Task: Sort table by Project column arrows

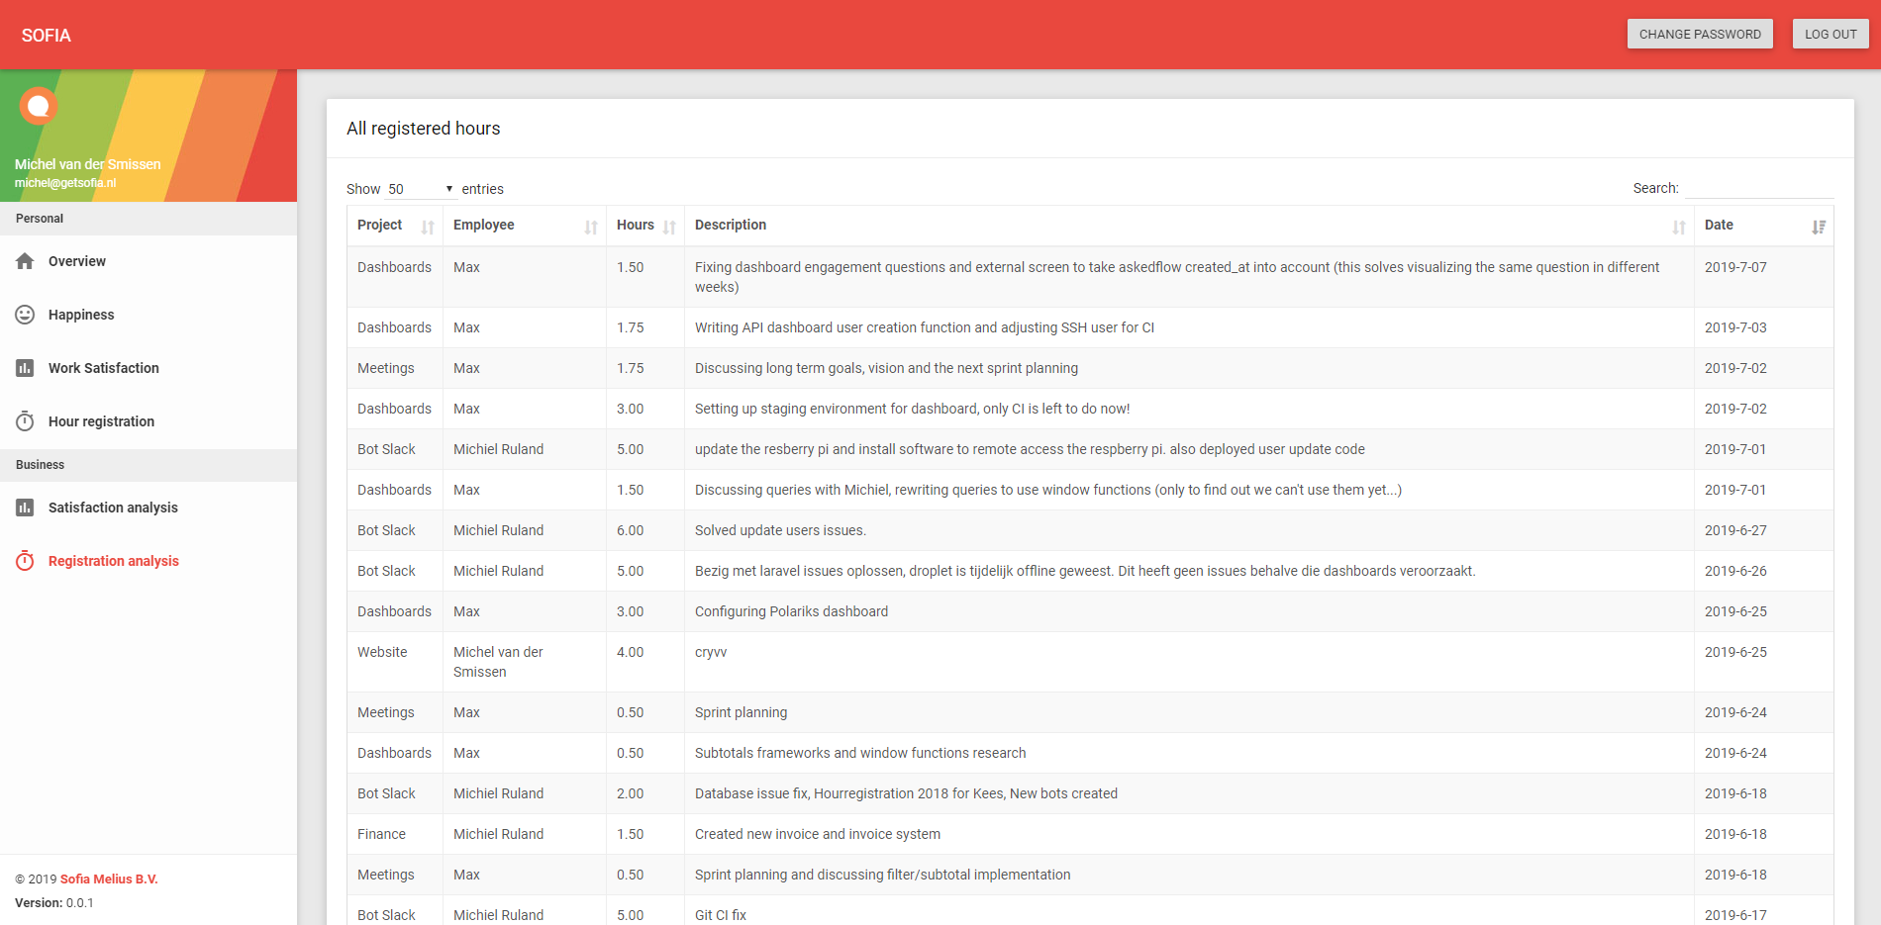Action: pyautogui.click(x=428, y=227)
